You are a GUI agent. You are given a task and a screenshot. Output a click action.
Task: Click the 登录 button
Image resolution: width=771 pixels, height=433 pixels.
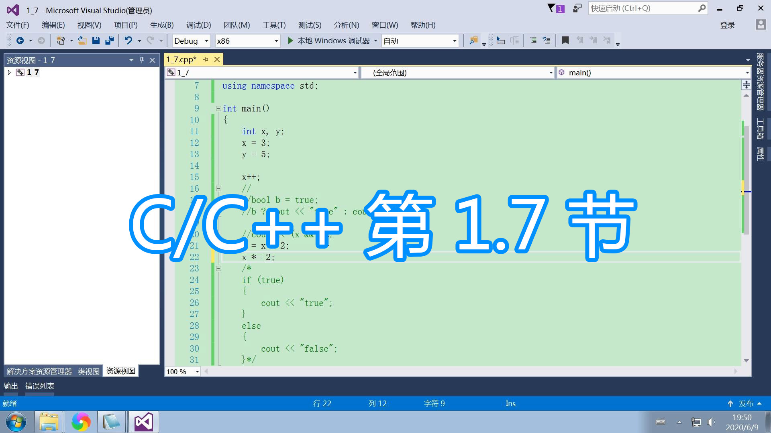tap(728, 25)
